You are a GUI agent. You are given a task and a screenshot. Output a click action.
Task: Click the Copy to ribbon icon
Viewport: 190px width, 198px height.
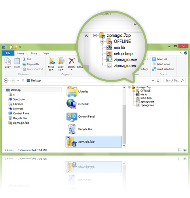coord(61,61)
